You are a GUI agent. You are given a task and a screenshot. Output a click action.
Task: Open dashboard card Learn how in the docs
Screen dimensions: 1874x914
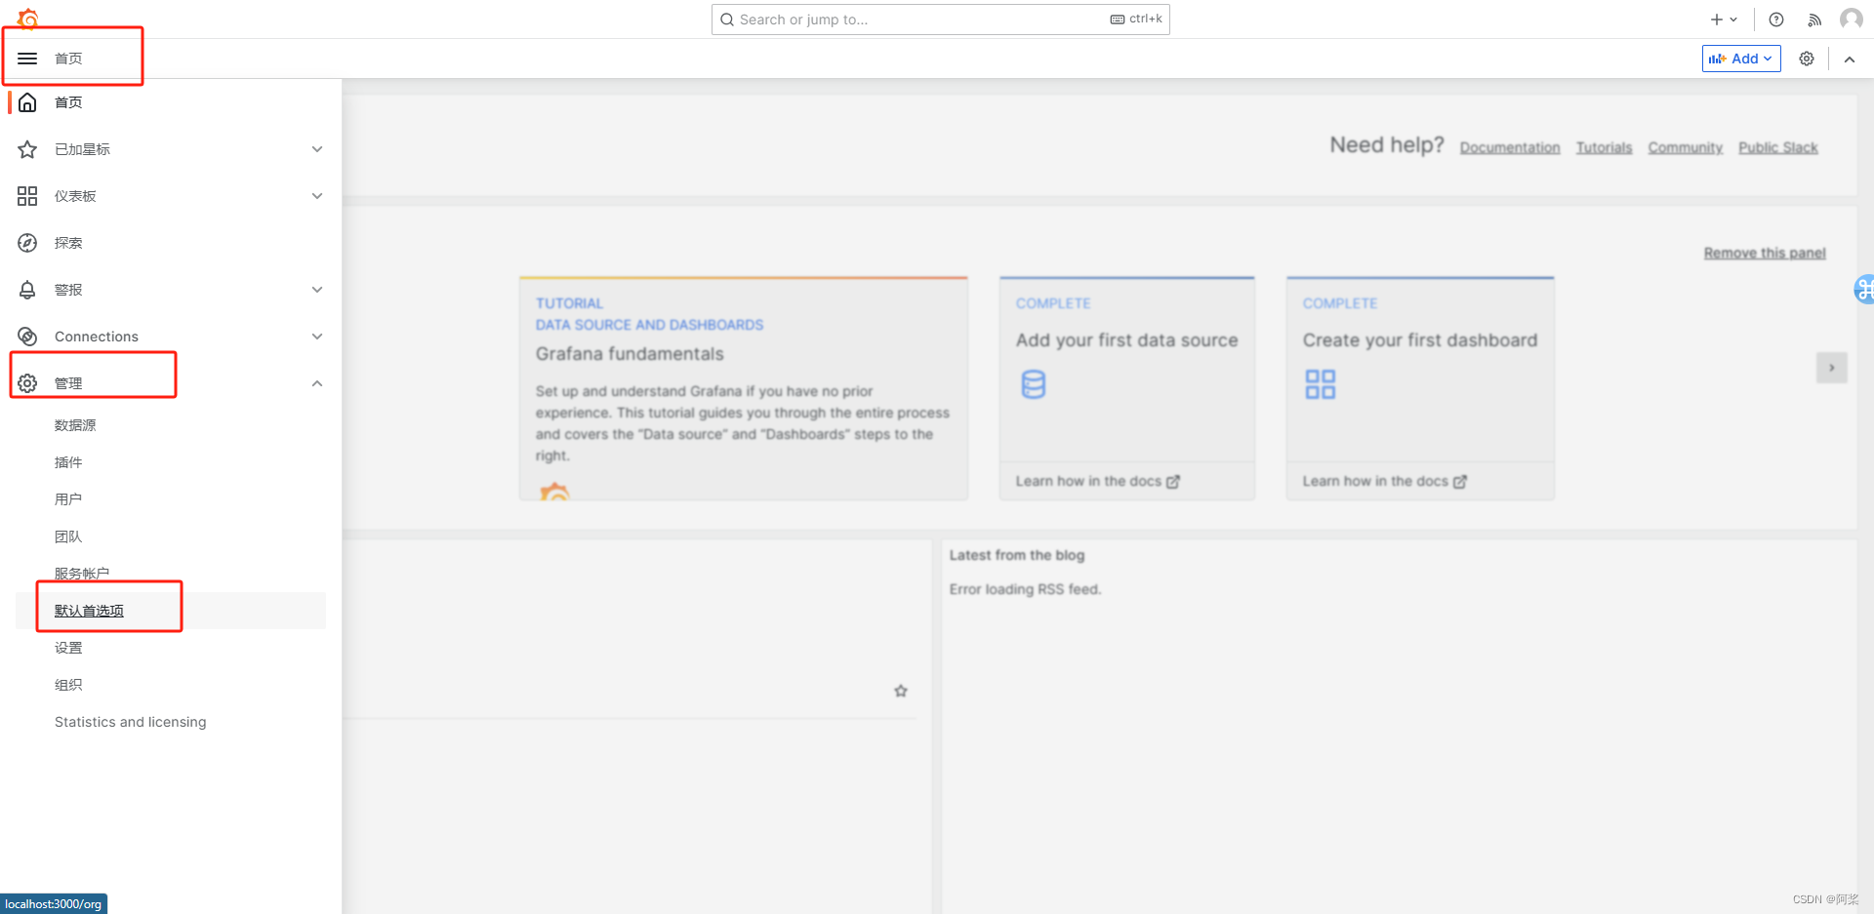[1385, 481]
